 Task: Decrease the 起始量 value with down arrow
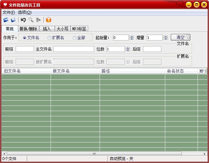pyautogui.click(x=132, y=39)
